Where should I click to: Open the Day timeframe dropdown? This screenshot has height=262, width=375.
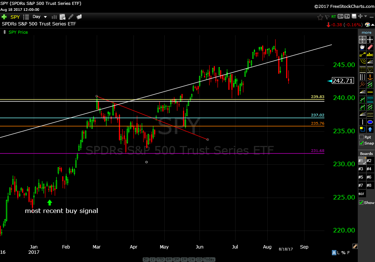coord(40,17)
